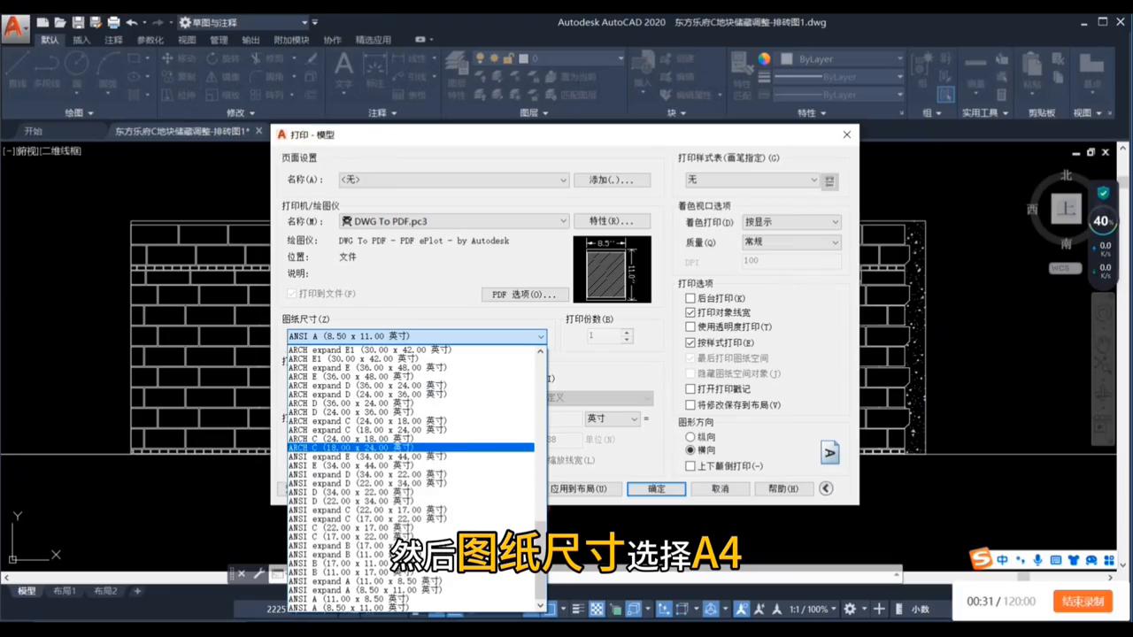Uncheck the 打印对象线宽 option

pyautogui.click(x=690, y=313)
